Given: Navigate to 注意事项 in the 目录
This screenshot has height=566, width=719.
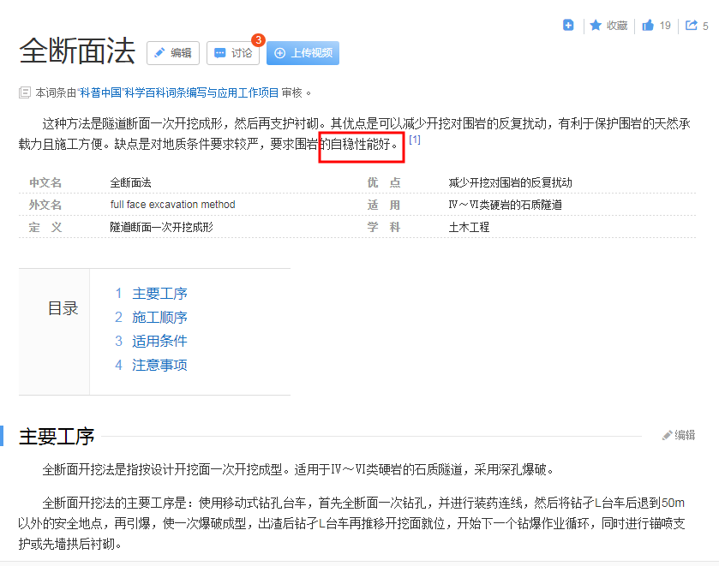Looking at the screenshot, I should (159, 365).
